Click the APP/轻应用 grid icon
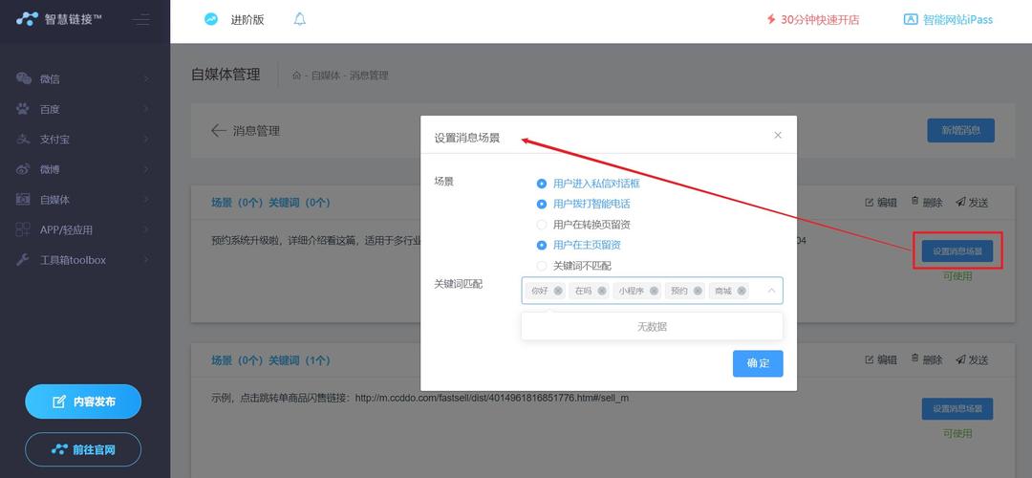Image resolution: width=1032 pixels, height=478 pixels. coord(23,229)
